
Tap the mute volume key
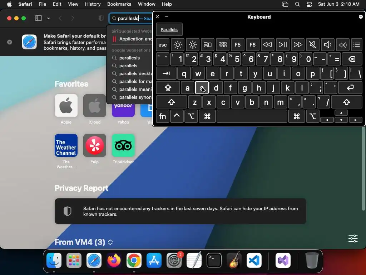(312, 45)
